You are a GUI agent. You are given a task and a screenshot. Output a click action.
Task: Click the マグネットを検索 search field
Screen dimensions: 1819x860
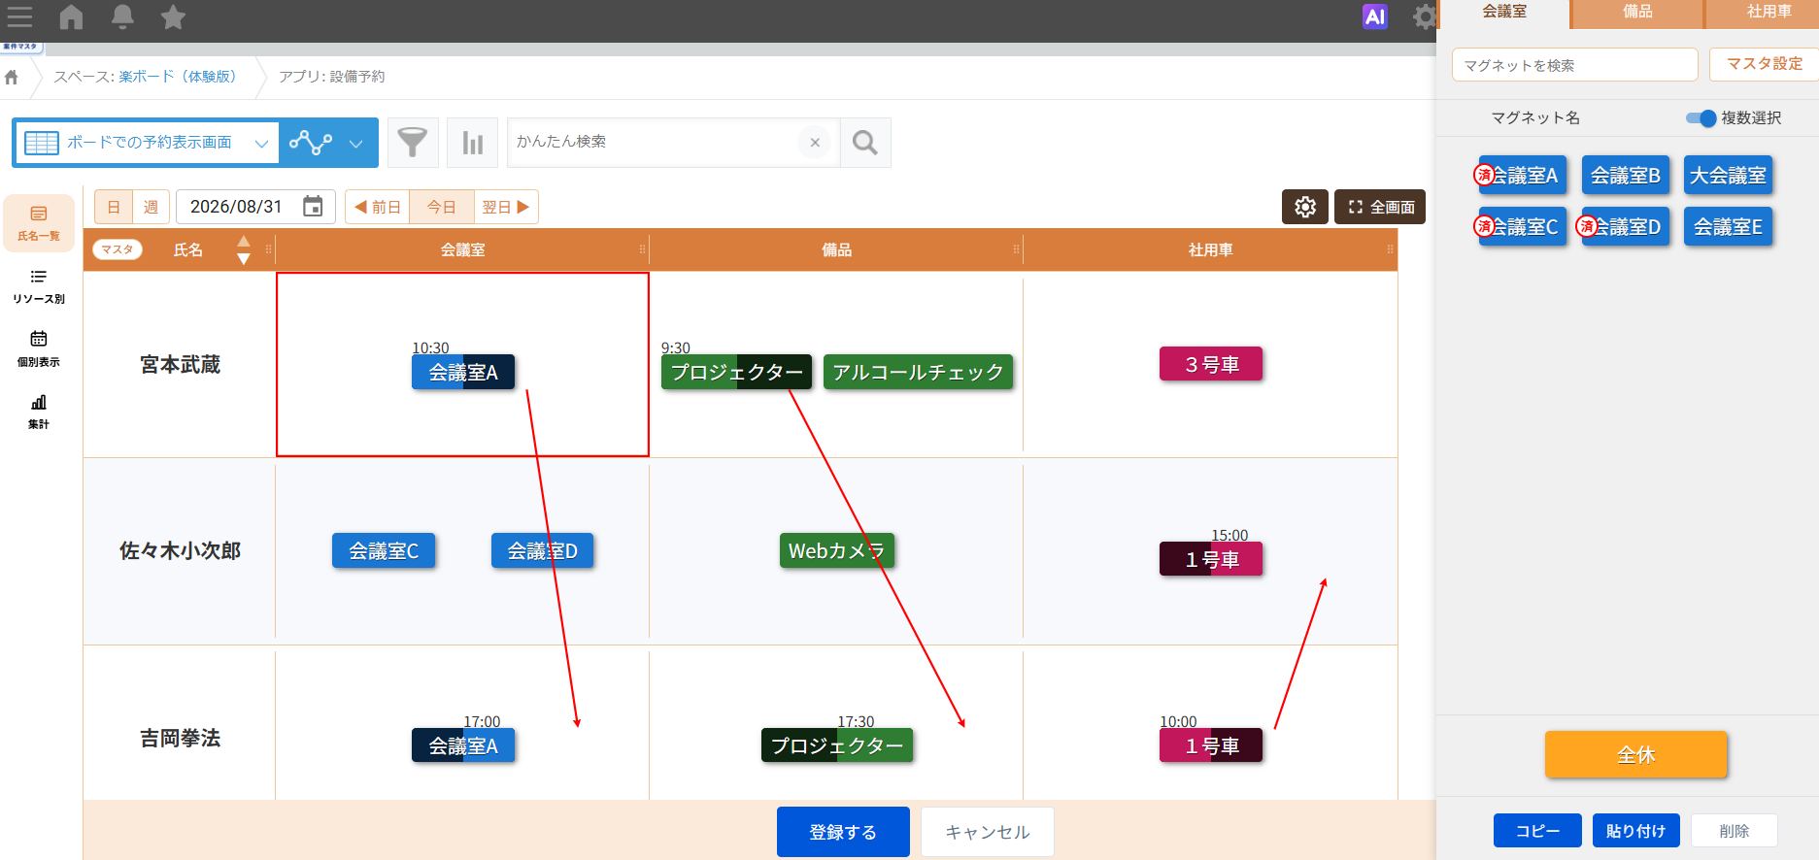pyautogui.click(x=1574, y=65)
